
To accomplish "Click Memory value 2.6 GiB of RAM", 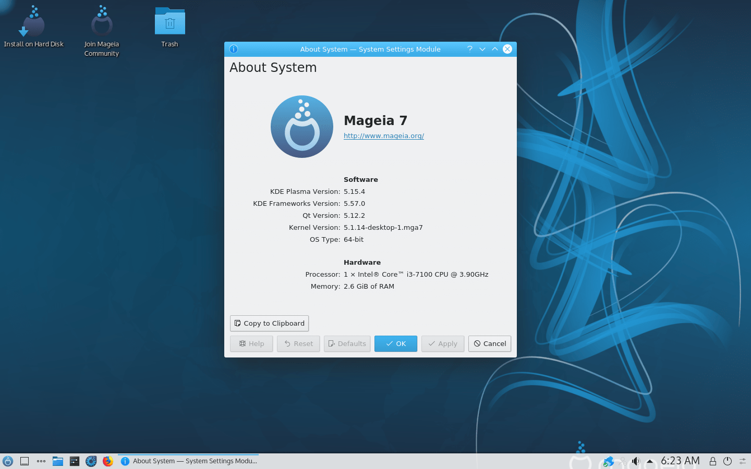I will 369,287.
